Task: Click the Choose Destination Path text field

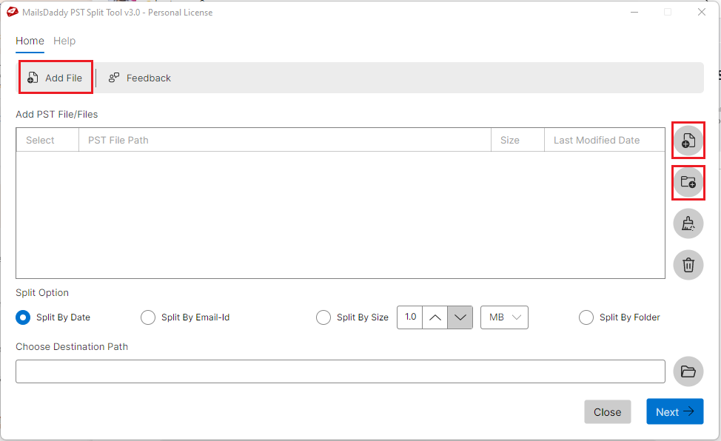Action: click(341, 371)
